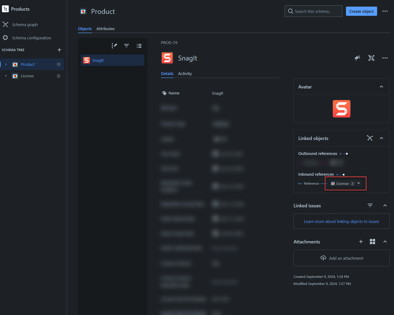Click the SnagIt object title icon

[167, 58]
